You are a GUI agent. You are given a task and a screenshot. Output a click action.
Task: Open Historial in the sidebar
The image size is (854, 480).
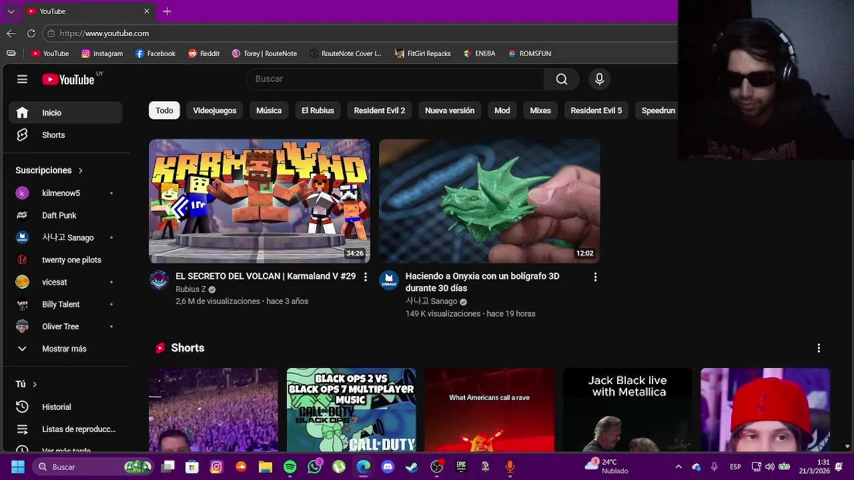(x=65, y=407)
